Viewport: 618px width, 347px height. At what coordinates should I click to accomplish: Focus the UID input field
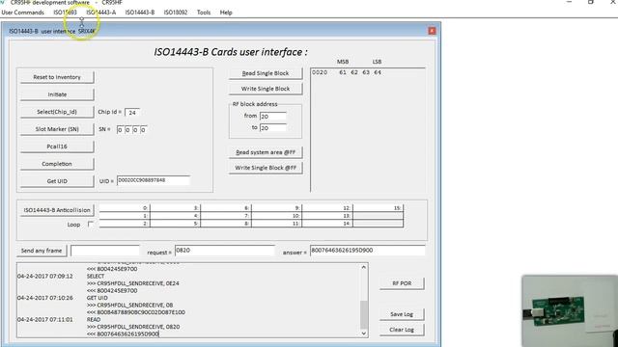(x=154, y=180)
